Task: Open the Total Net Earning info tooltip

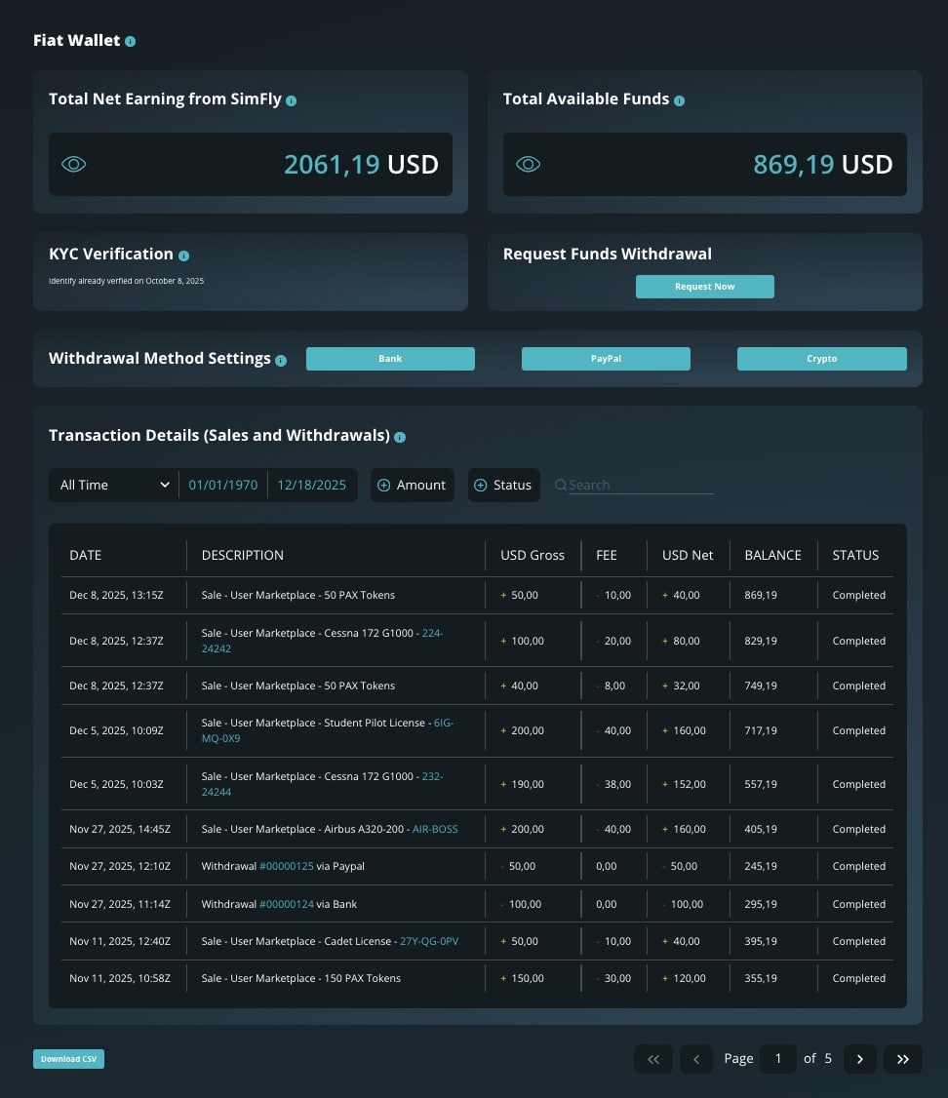Action: coord(290,98)
